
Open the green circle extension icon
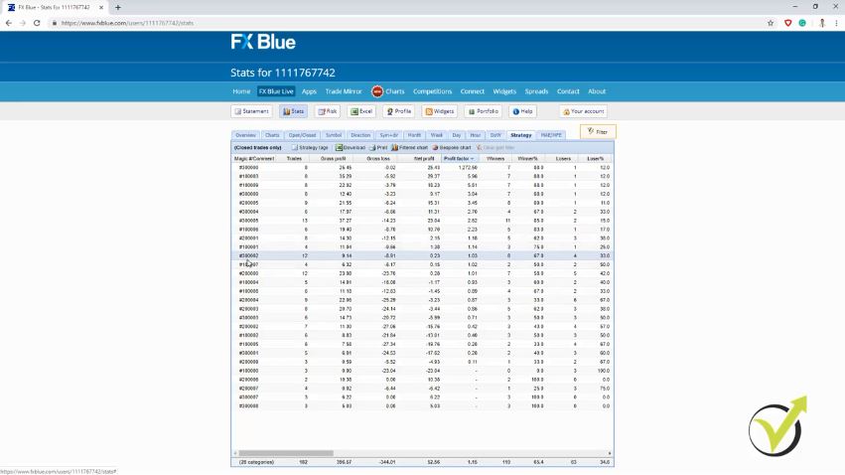coord(802,23)
